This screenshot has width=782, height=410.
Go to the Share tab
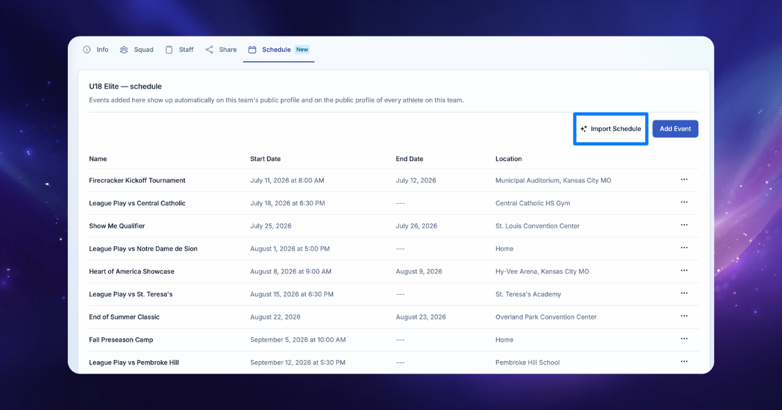221,49
